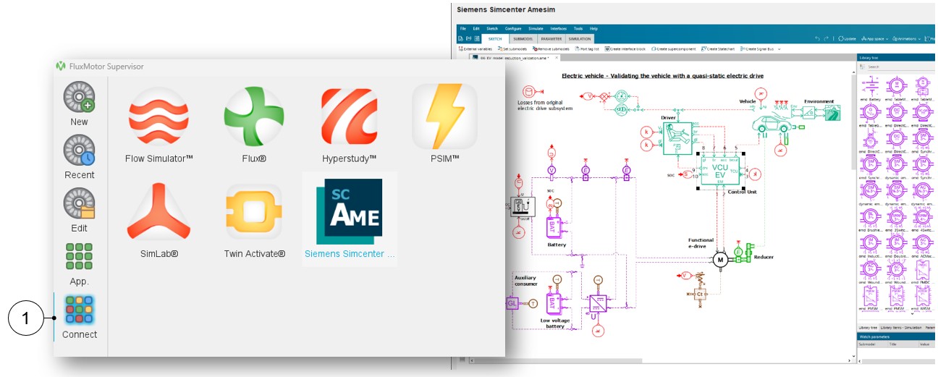
Task: Click the open file icon in Amesim
Action: 469,38
